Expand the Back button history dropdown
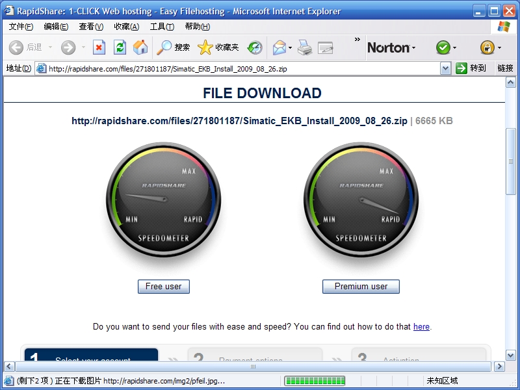 51,47
